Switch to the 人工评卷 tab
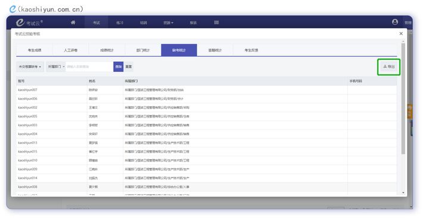 (70, 50)
